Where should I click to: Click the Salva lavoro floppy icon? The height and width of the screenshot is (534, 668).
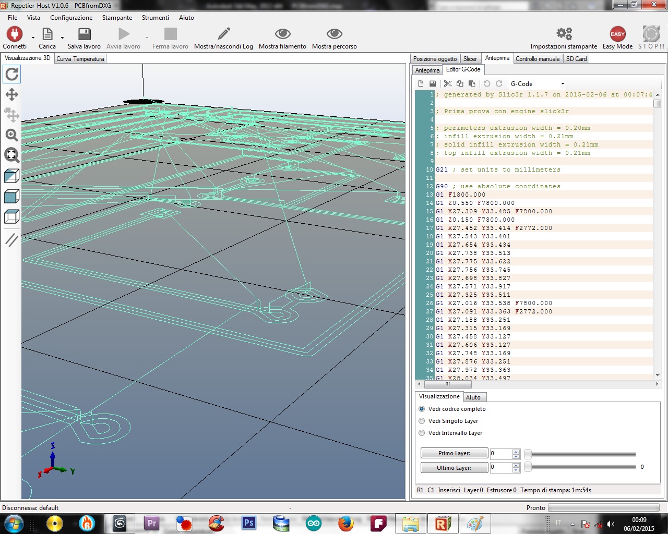coord(84,34)
